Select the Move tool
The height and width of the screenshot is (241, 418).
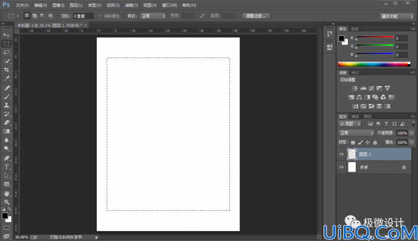tap(7, 35)
